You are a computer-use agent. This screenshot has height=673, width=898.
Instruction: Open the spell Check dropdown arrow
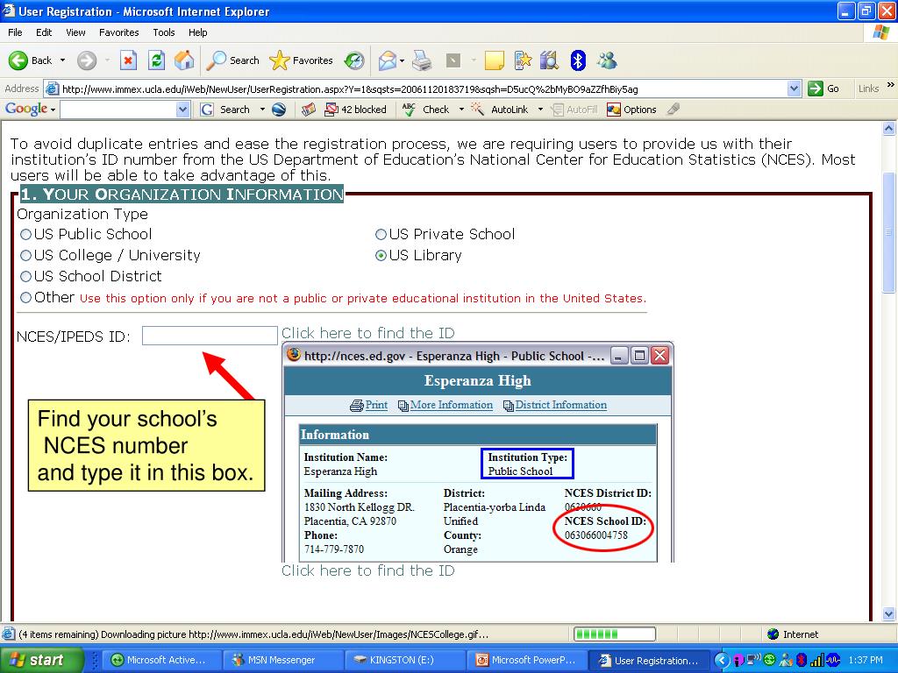(x=461, y=110)
